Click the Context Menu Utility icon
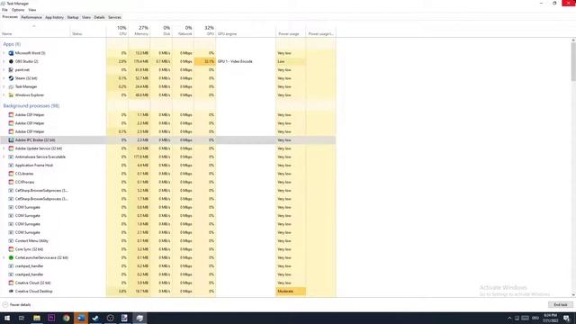Screen dimensions: 576x324 click(x=11, y=241)
